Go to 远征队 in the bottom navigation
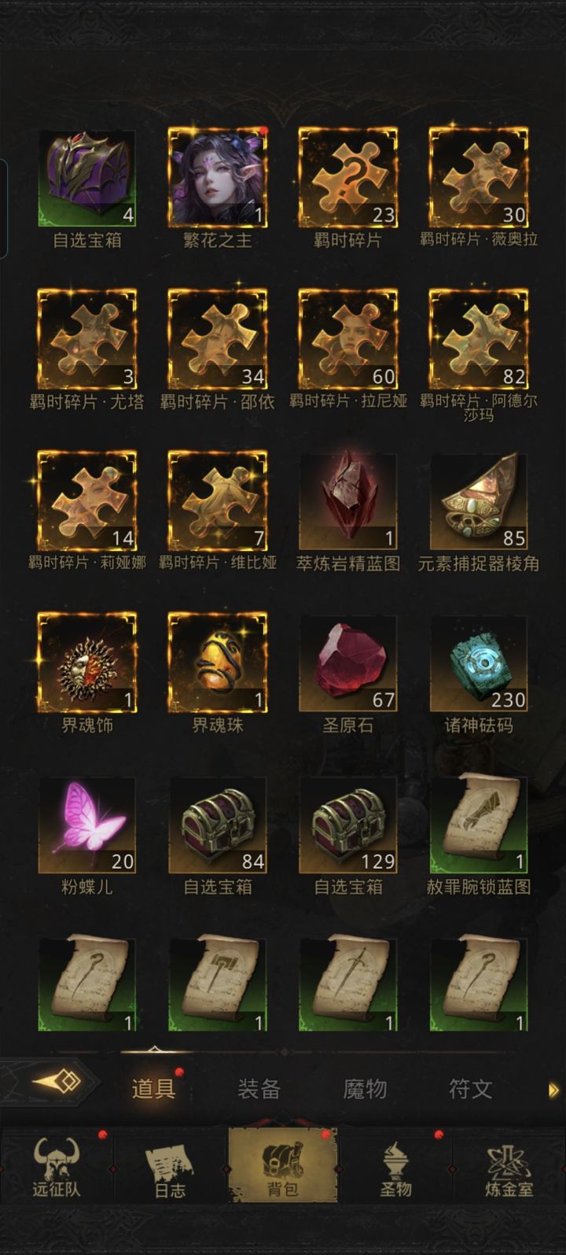This screenshot has width=566, height=1255. pyautogui.click(x=56, y=1166)
